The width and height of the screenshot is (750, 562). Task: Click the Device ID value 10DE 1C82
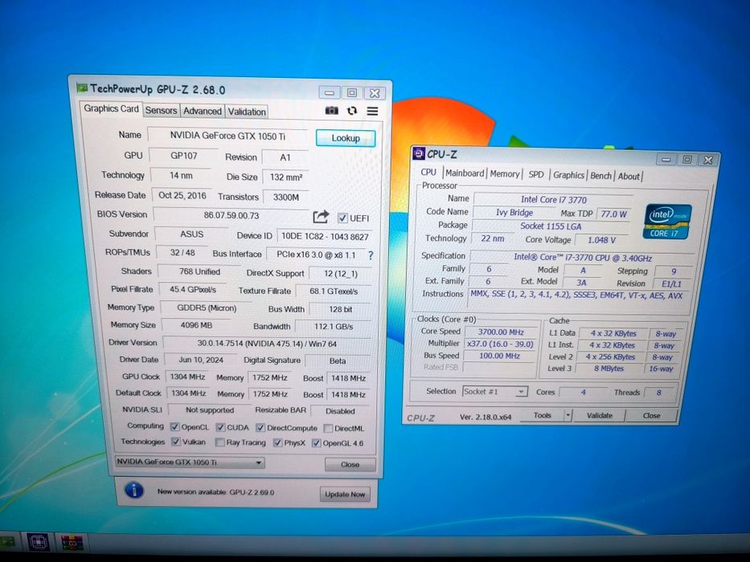click(325, 237)
